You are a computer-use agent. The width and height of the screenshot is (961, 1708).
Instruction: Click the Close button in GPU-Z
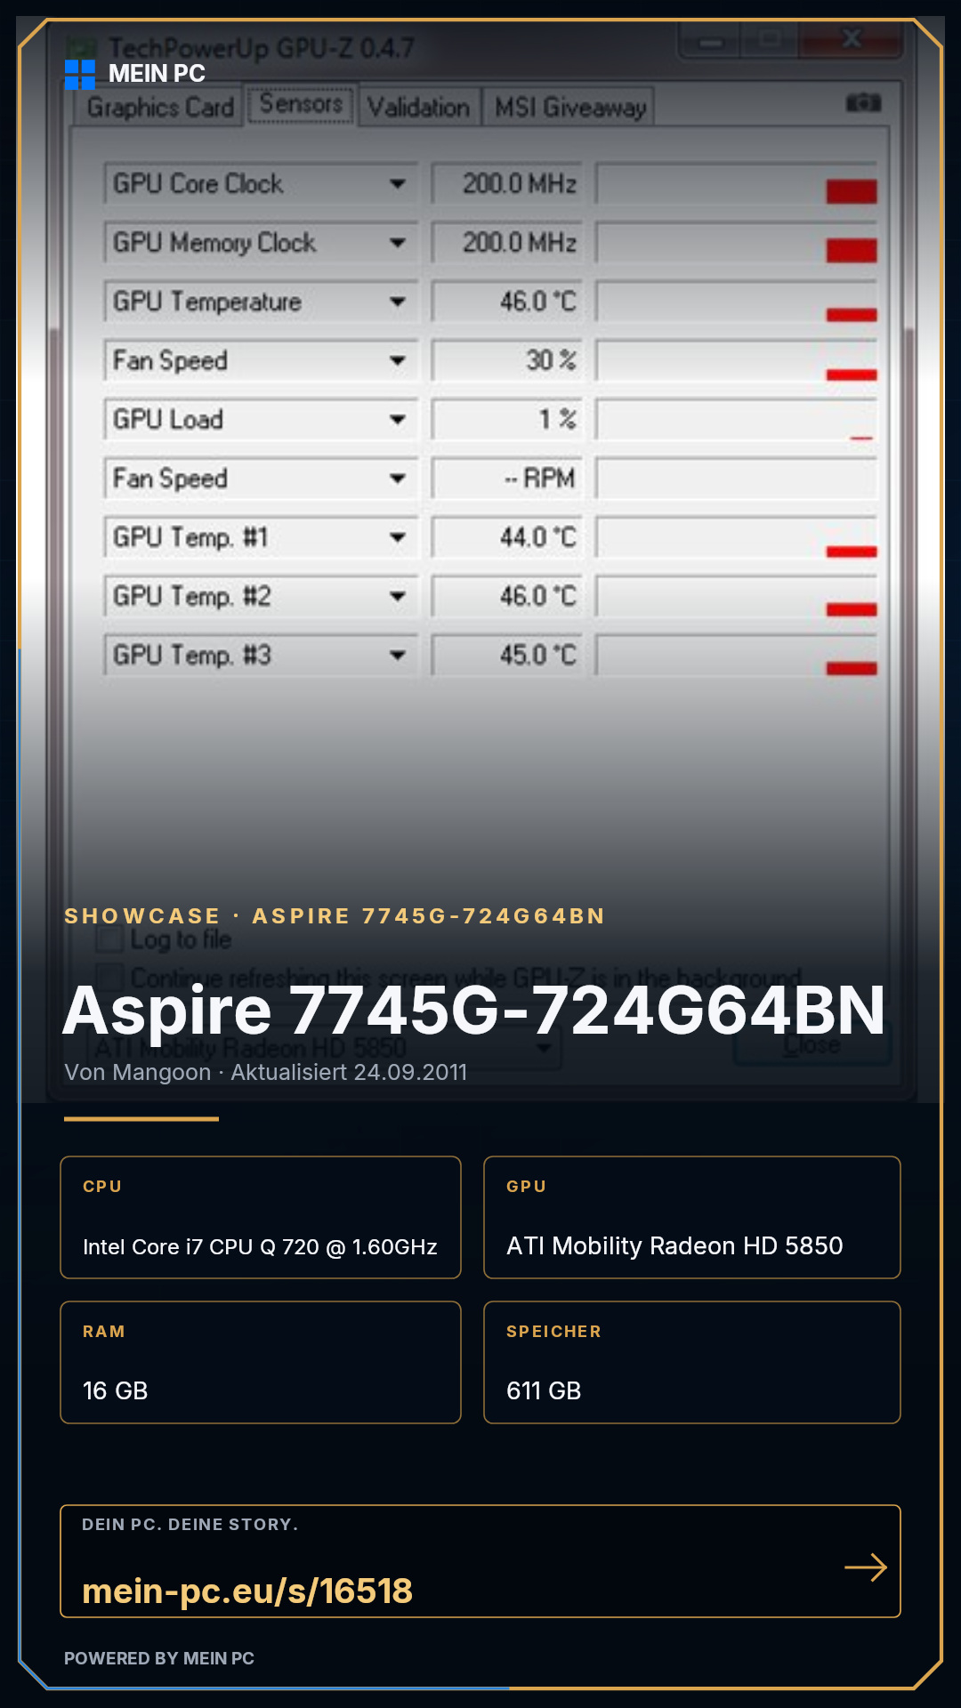coord(812,1045)
